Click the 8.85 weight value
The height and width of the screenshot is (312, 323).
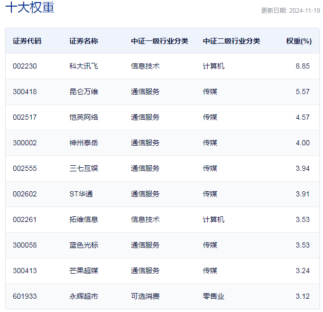point(302,66)
